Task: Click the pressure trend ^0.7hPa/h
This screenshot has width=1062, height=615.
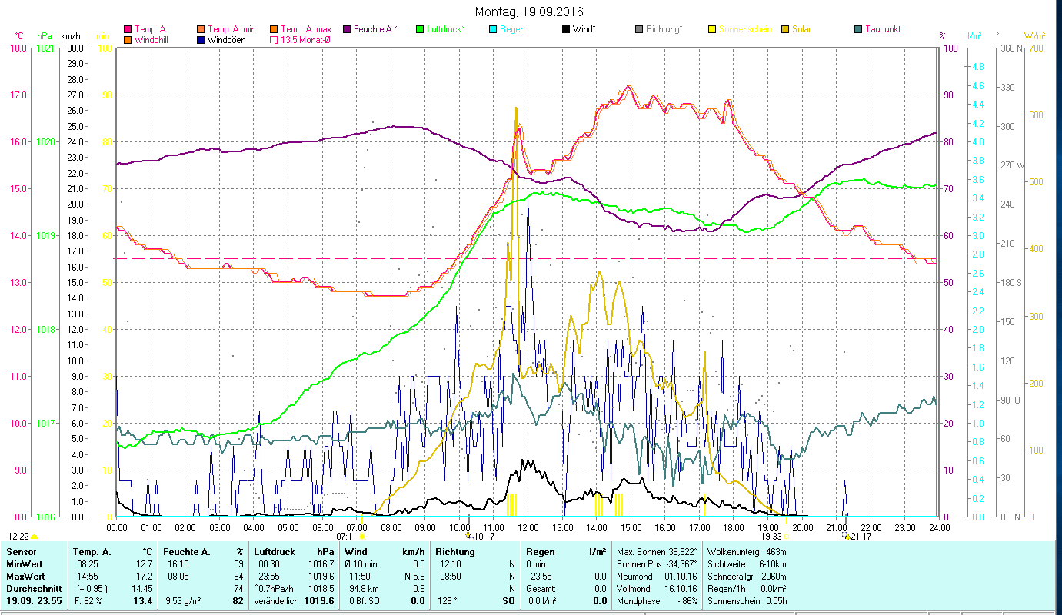Action: 275,588
